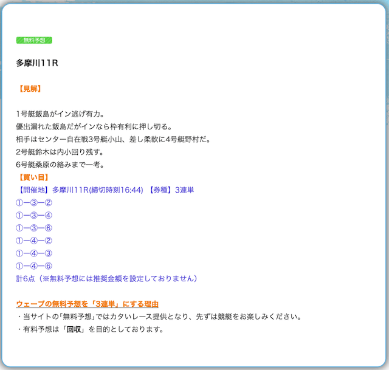389x370 pixels.
Task: Select the bet line ①ー③ー④
Action: pyautogui.click(x=34, y=216)
